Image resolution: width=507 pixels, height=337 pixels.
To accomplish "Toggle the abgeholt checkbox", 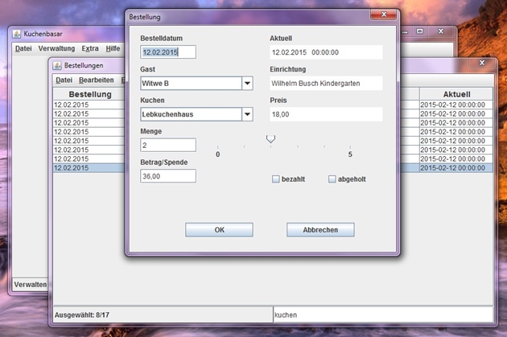I will (332, 179).
